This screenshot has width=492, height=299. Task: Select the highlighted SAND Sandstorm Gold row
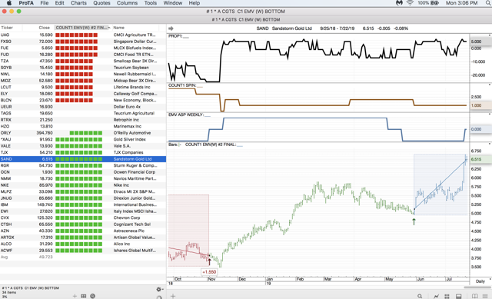pyautogui.click(x=83, y=159)
